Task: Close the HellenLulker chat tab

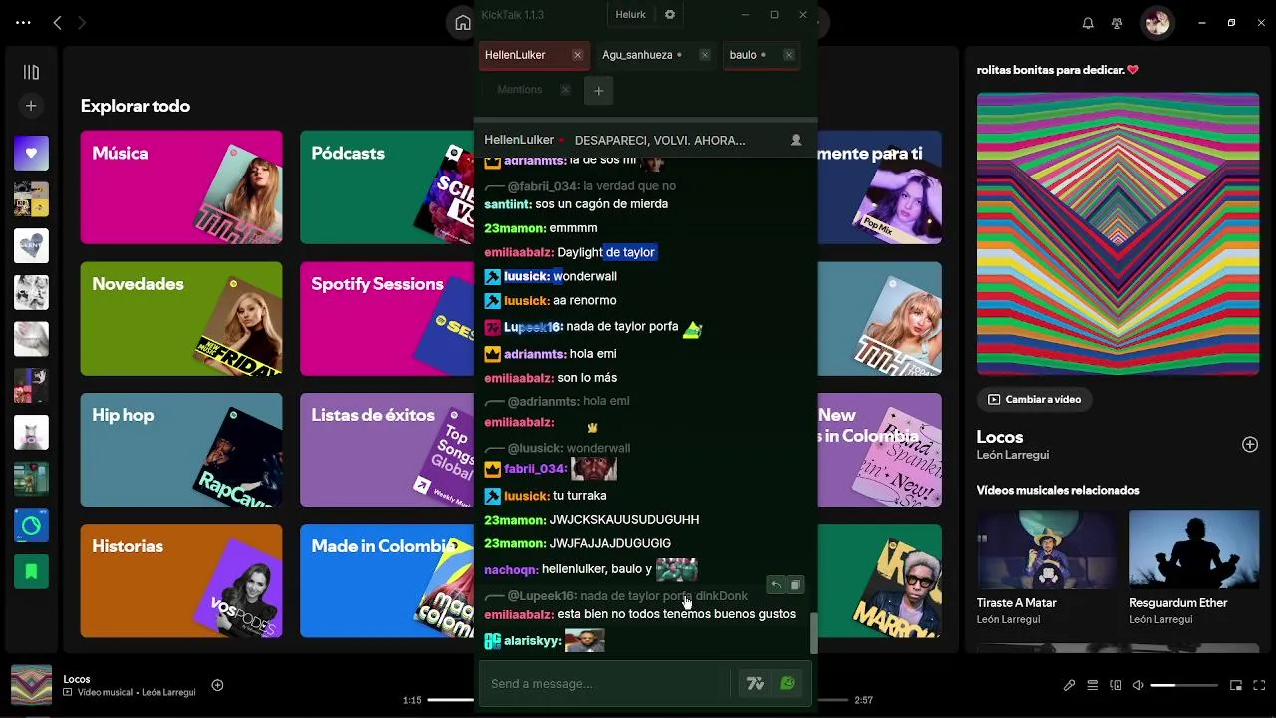Action: pos(577,55)
